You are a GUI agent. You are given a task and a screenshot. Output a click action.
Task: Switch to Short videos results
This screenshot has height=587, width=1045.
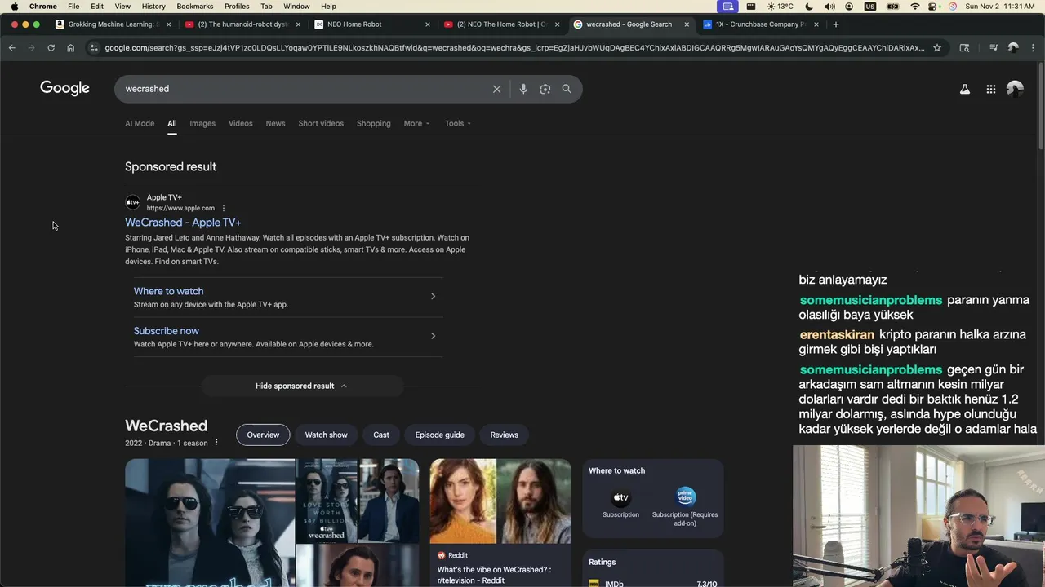click(321, 123)
